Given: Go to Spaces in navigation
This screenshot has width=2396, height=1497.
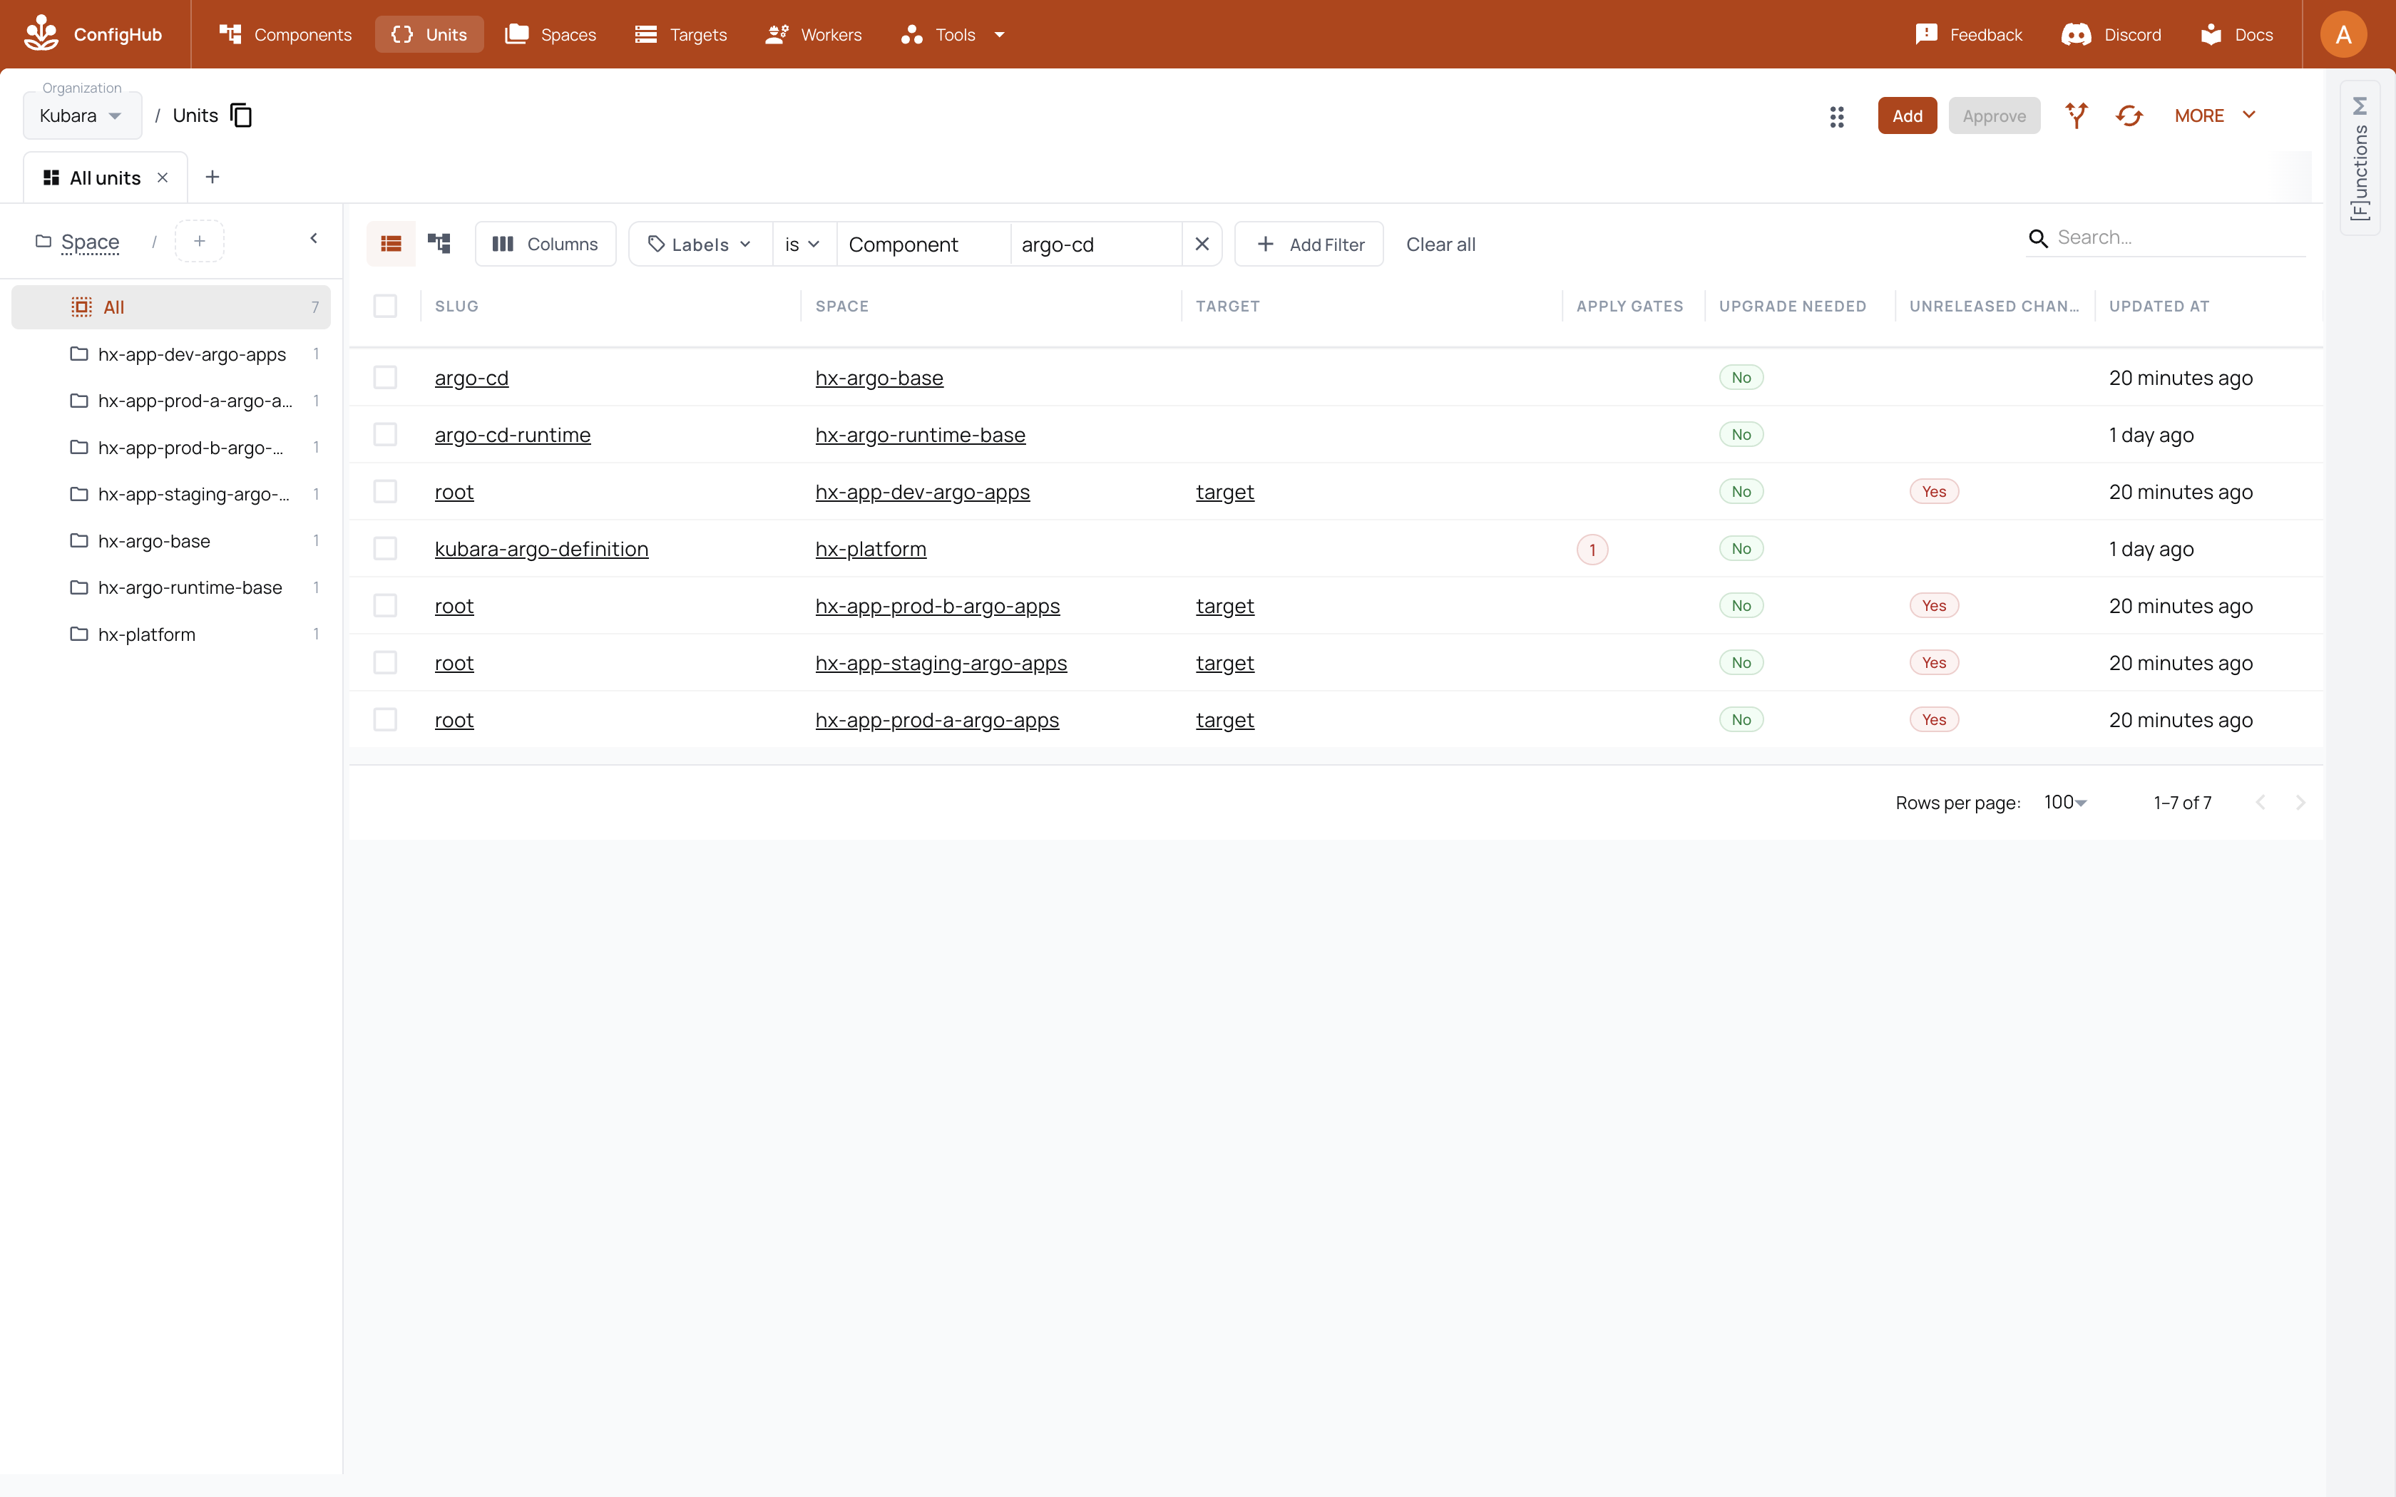Looking at the screenshot, I should [x=551, y=35].
